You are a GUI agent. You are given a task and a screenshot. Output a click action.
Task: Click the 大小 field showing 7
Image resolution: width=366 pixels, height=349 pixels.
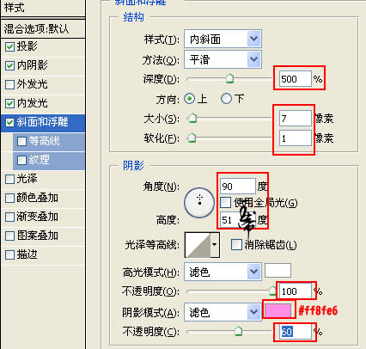(296, 119)
